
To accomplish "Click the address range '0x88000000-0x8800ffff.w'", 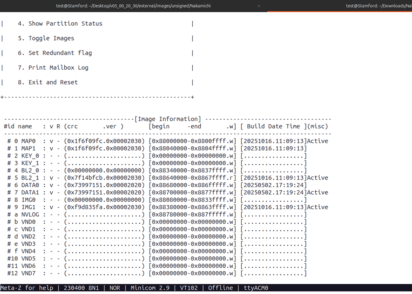I will click(x=192, y=141).
